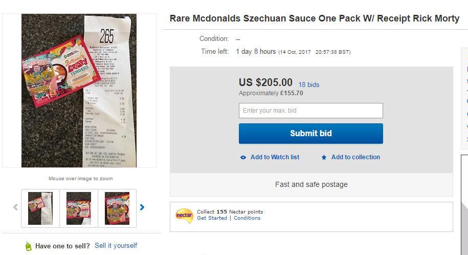Screen dimensions: 468x255
Task: Click the Nectar logo icon
Action: 184,215
